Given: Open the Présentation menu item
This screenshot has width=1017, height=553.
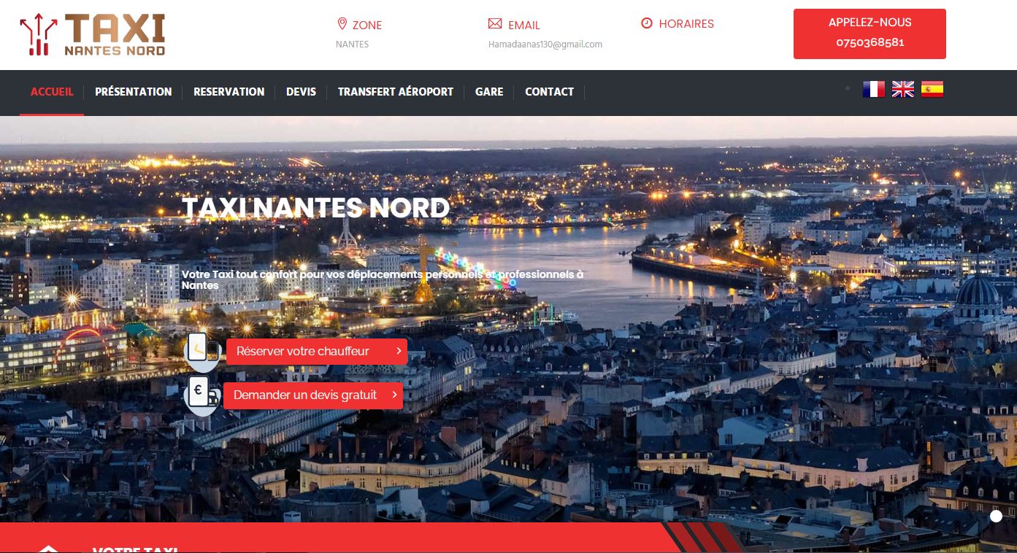Looking at the screenshot, I should [x=134, y=92].
